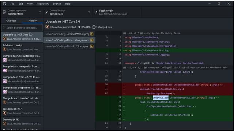Viewport: 234px width, 131px height.
Task: Click modified status icon for Startup.cs
Action: [x=92, y=46]
